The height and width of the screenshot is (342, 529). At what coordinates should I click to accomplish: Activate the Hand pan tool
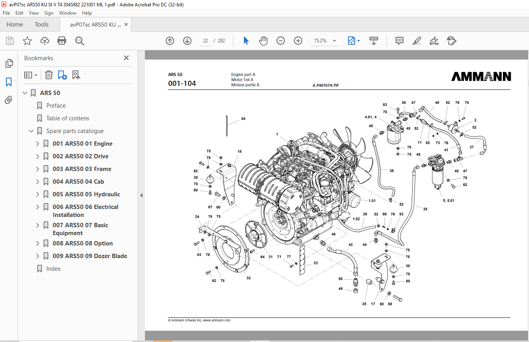click(x=263, y=41)
